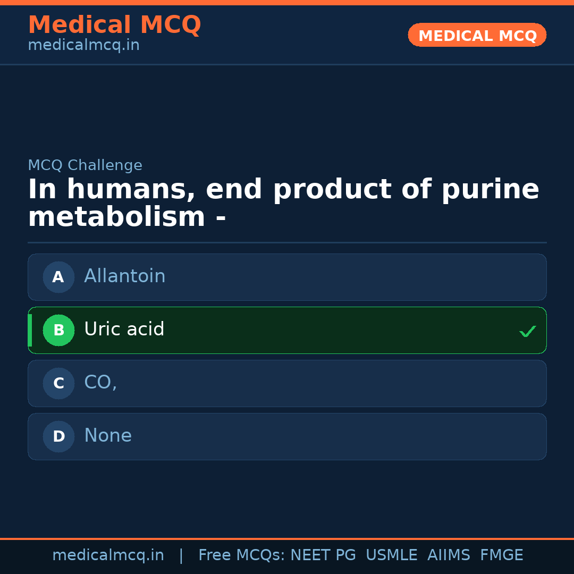Choose the Uric acid answer text

[124, 330]
